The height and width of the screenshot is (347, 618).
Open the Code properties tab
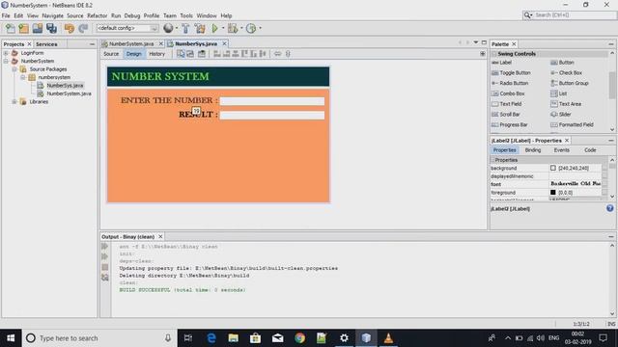click(x=590, y=150)
